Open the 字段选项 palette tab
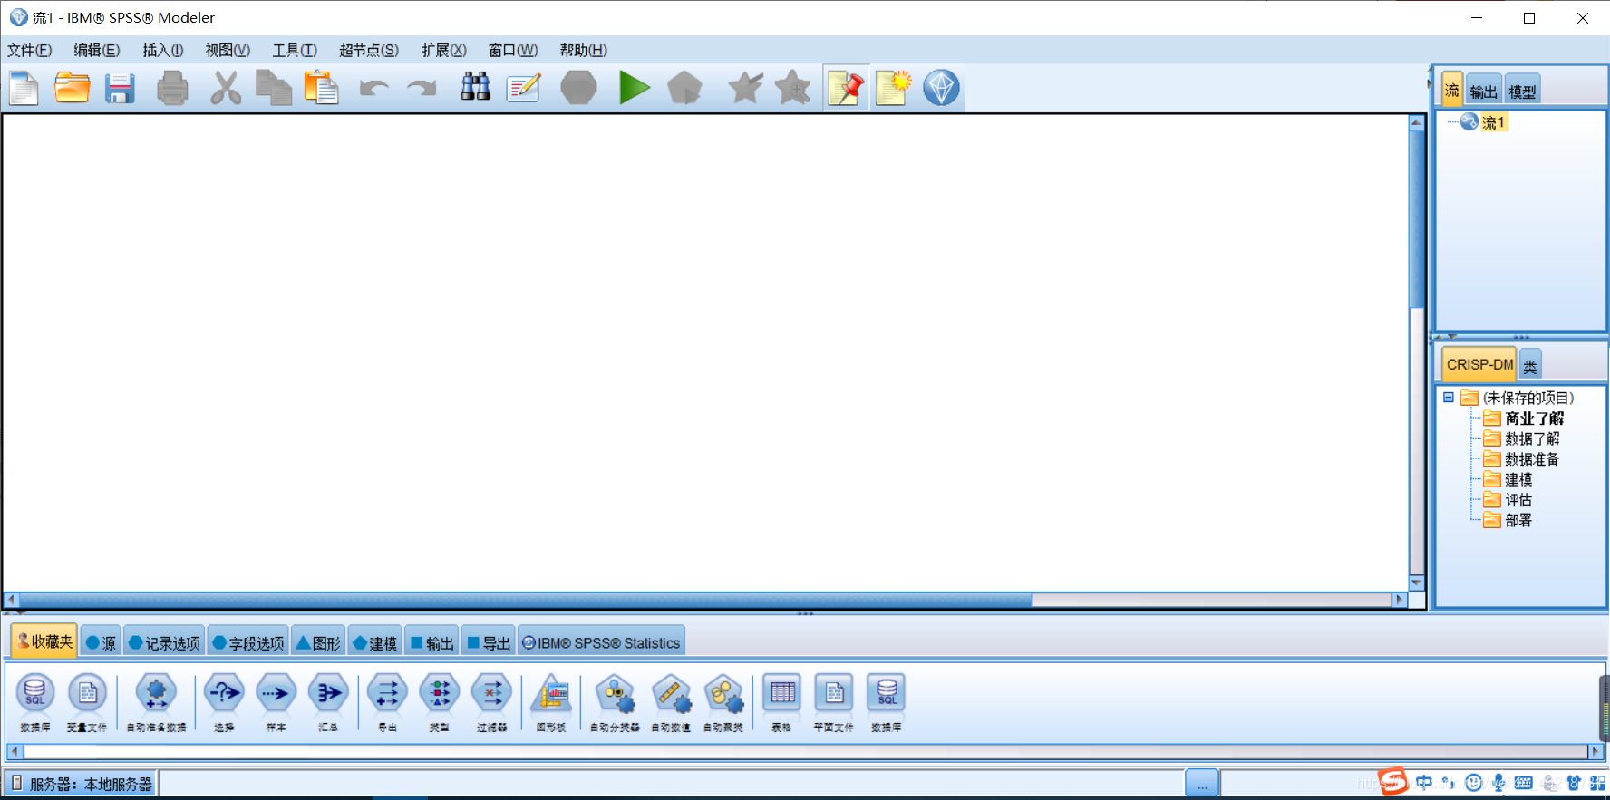Screen dimensions: 1610x800 point(248,642)
